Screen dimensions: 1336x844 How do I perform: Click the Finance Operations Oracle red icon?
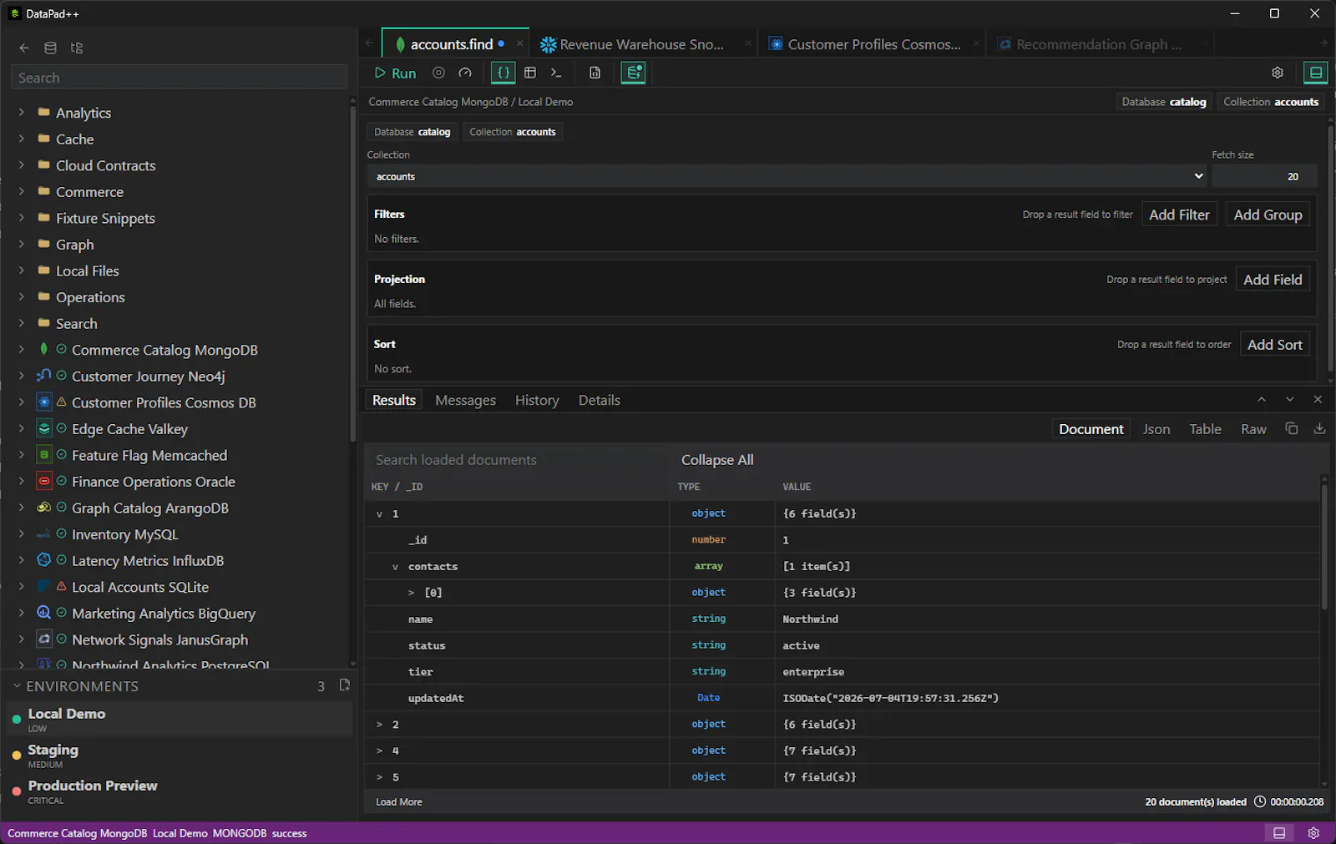pos(44,481)
